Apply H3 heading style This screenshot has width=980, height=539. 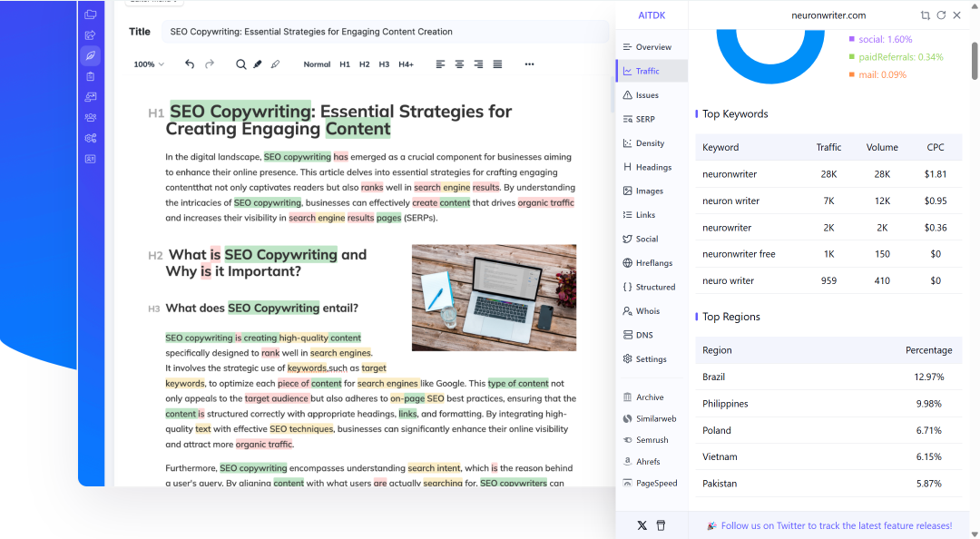(x=384, y=64)
